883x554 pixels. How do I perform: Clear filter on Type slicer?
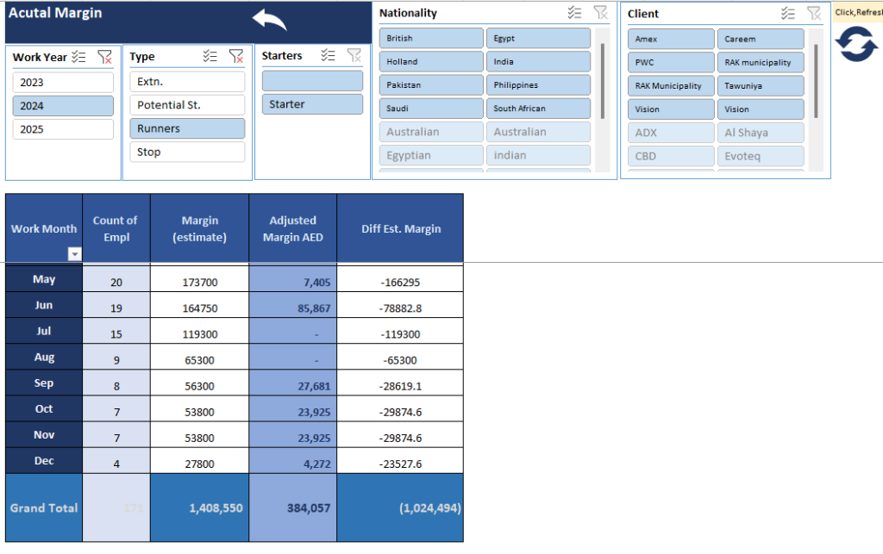tap(235, 56)
